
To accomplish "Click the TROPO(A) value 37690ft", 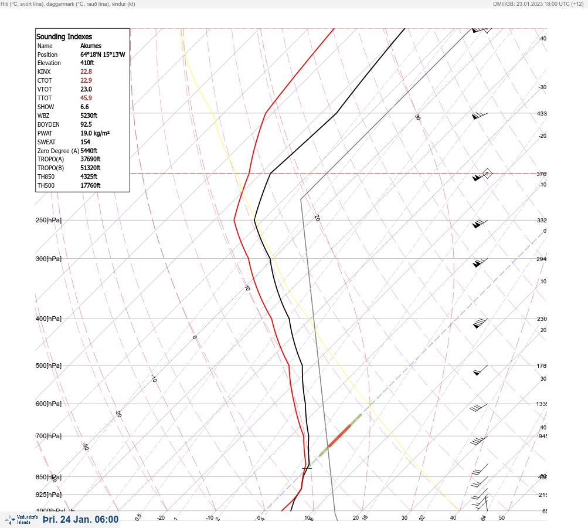I will pyautogui.click(x=90, y=159).
